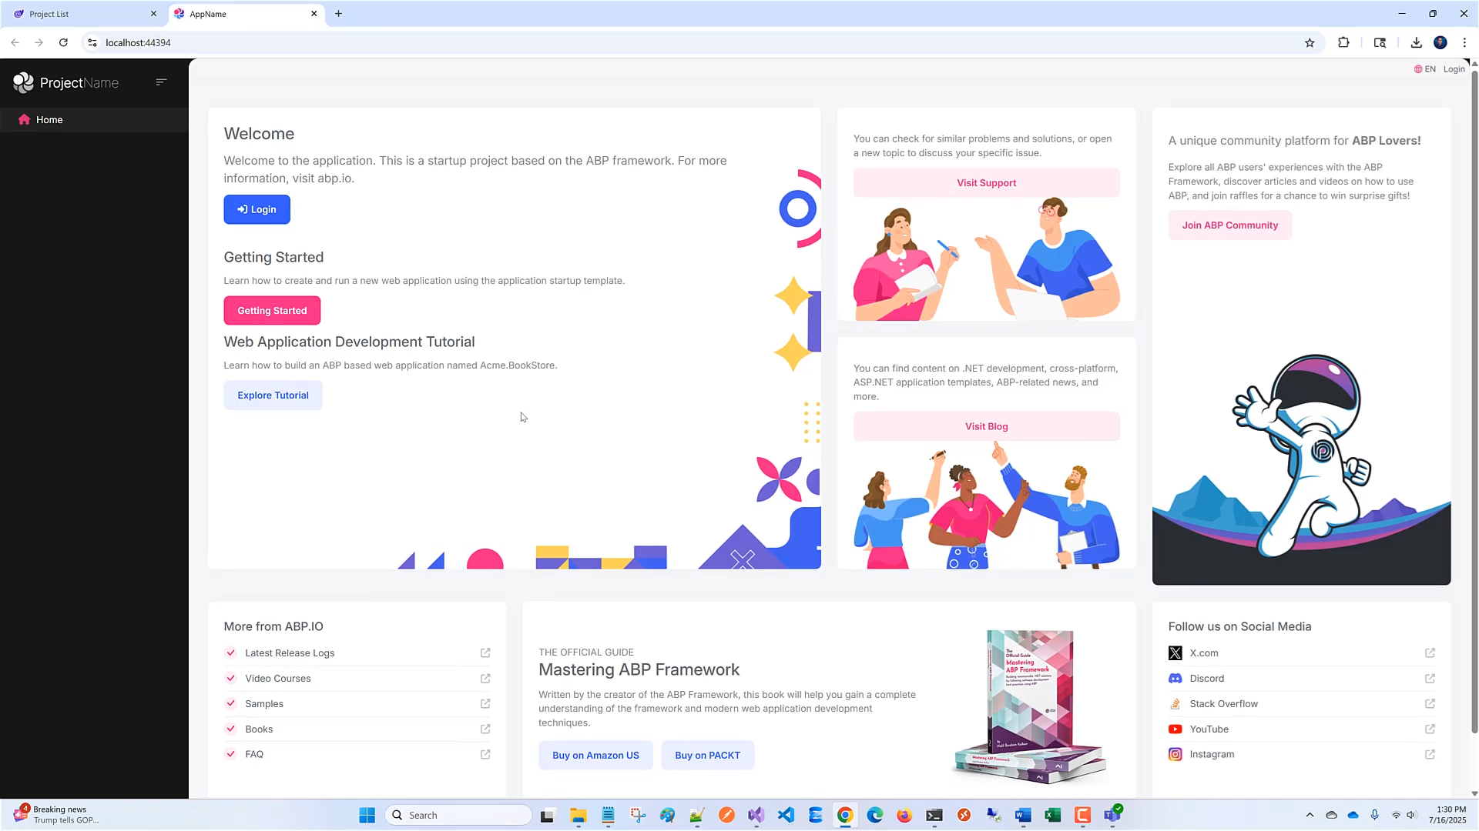1479x831 pixels.
Task: View site information icon in address bar
Action: (x=92, y=43)
